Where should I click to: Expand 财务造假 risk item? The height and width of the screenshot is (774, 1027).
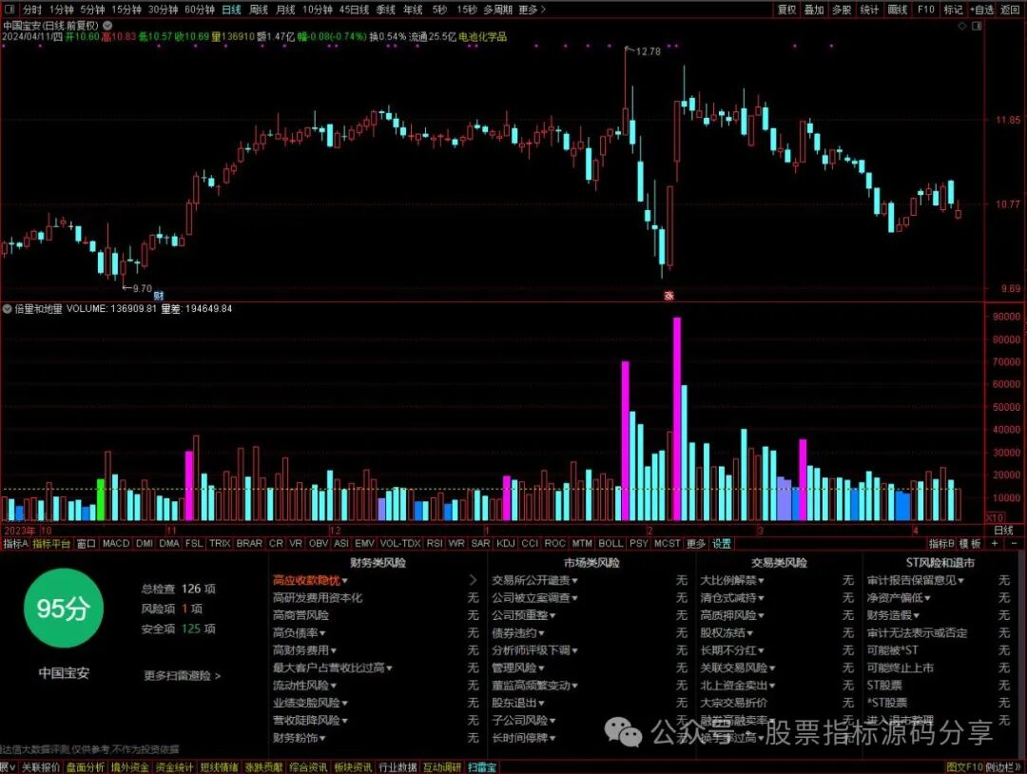coord(893,615)
